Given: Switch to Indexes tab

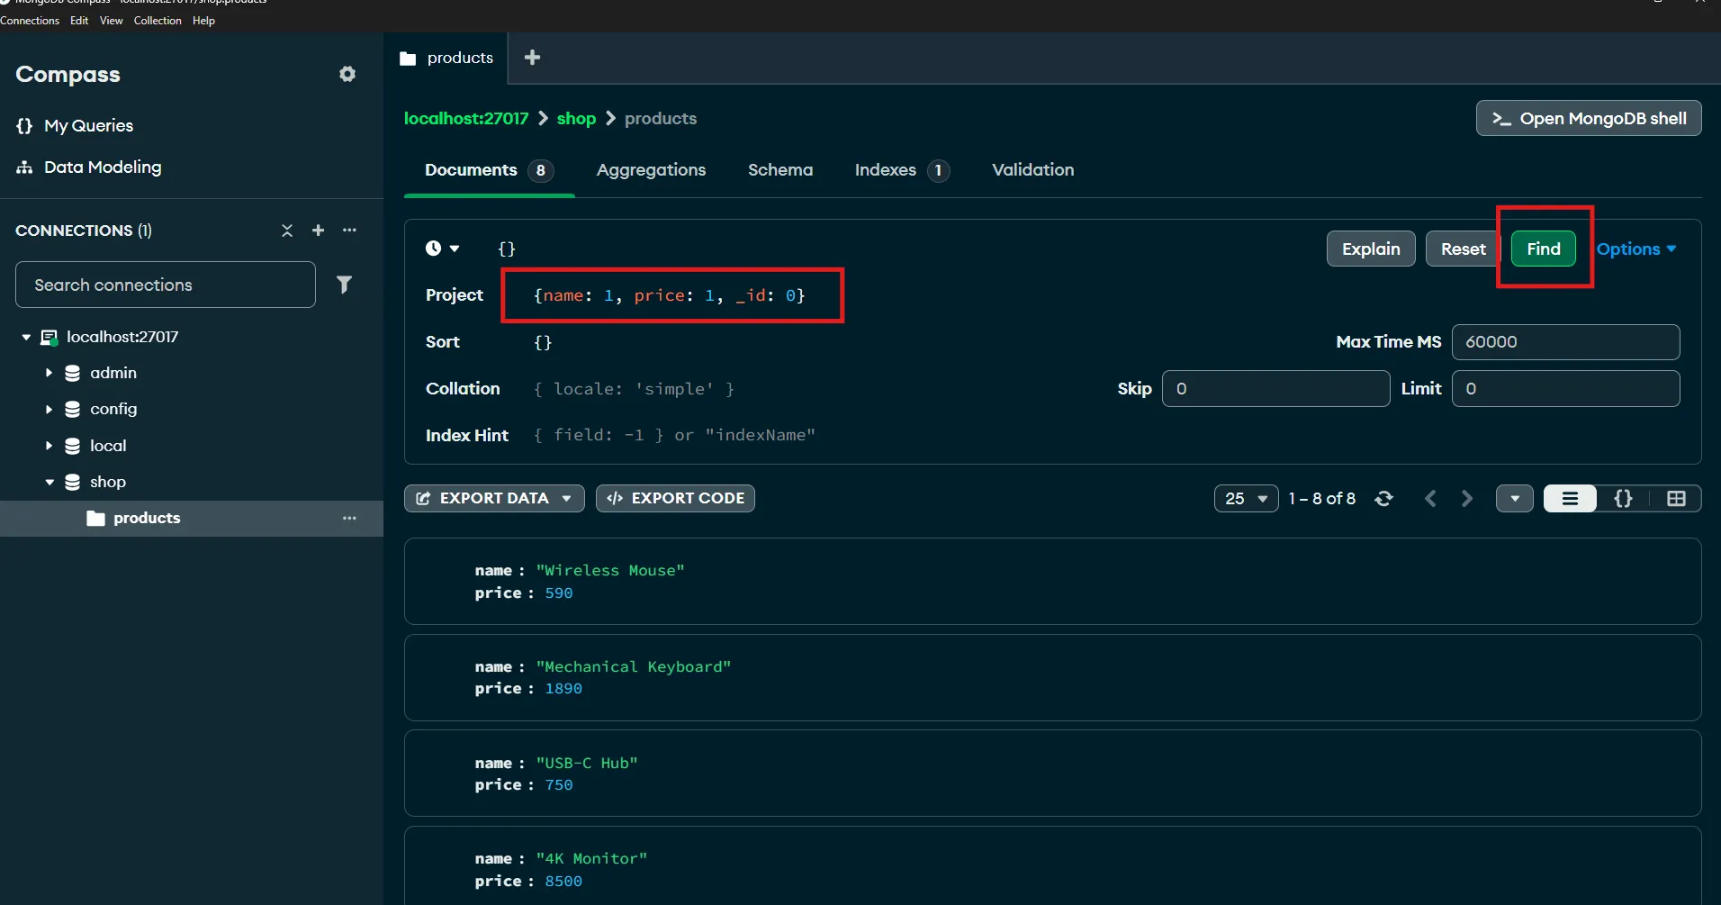Looking at the screenshot, I should point(902,170).
